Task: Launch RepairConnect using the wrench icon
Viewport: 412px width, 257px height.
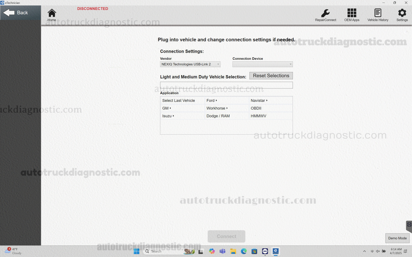Action: (x=325, y=14)
